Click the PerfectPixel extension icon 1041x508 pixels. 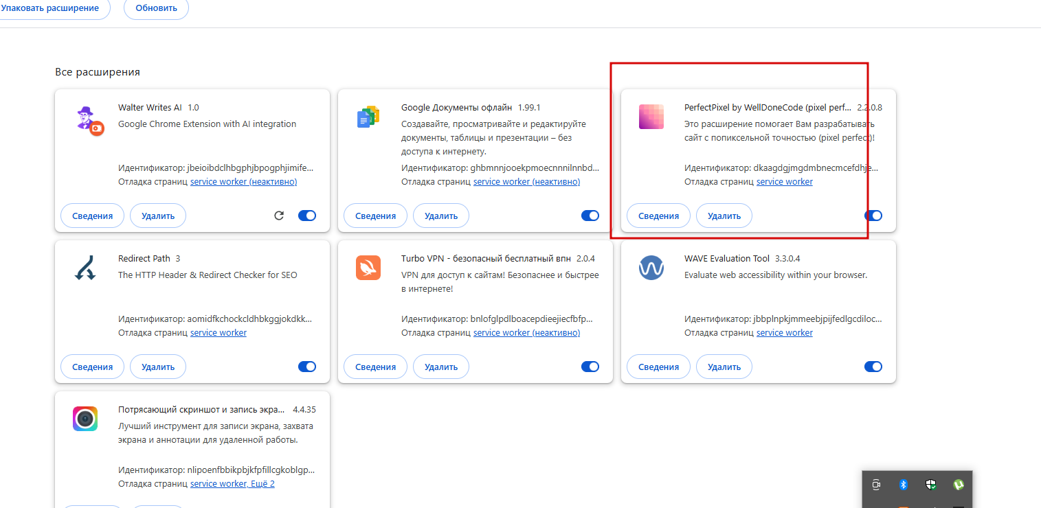[x=651, y=117]
